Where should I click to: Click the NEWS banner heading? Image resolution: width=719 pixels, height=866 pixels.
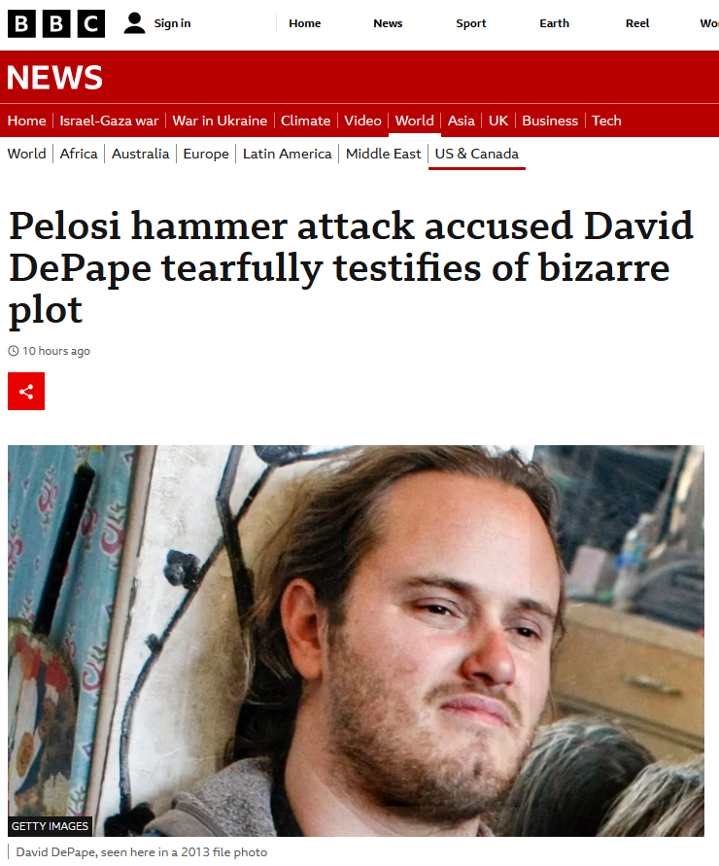click(54, 78)
